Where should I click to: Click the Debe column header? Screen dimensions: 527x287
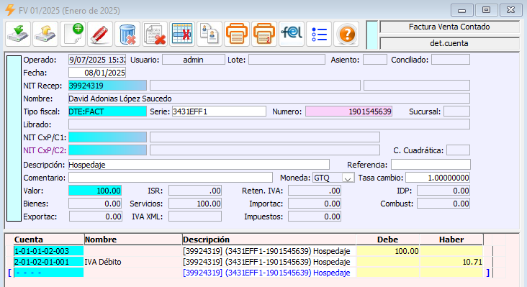coord(388,240)
